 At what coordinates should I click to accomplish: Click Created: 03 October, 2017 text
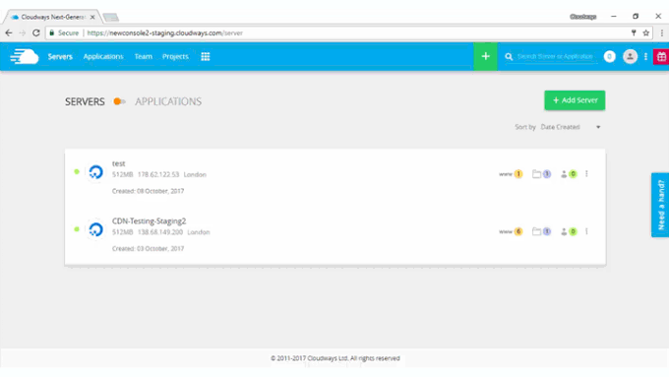[x=148, y=248]
